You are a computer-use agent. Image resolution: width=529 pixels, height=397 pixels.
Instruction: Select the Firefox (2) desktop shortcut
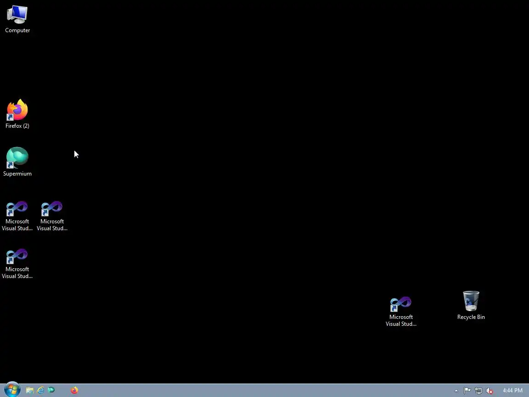(x=17, y=114)
